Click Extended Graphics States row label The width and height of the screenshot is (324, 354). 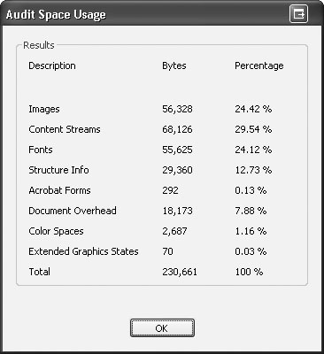click(x=83, y=251)
